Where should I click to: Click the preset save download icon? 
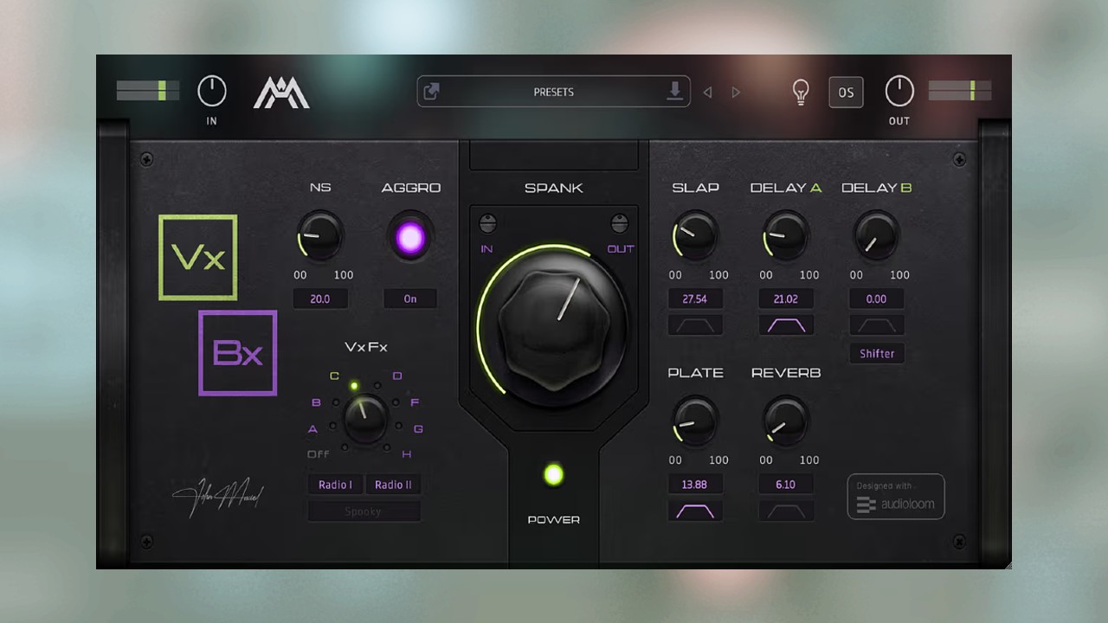tap(675, 91)
